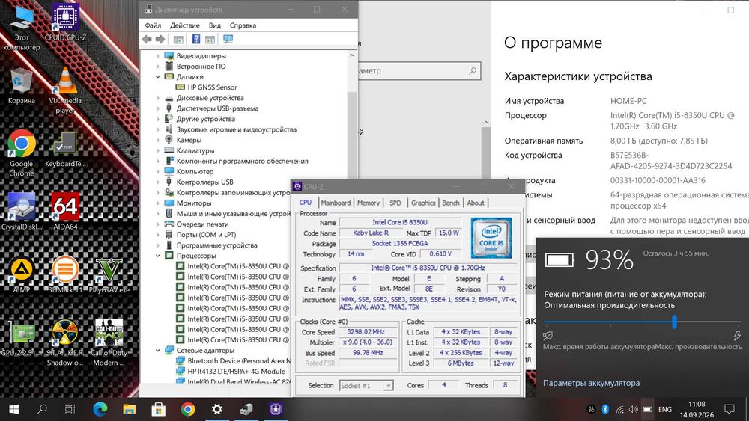Expand Видеоадаптеры node in Device Manager
This screenshot has height=421, width=749.
tap(157, 56)
